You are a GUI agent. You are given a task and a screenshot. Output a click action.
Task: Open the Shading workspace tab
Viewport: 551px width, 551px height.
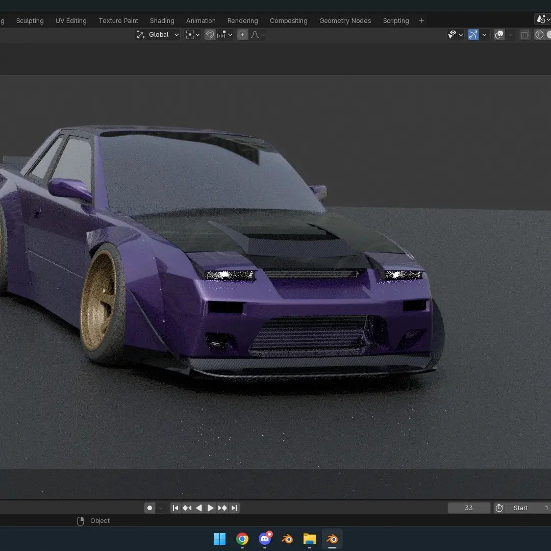(162, 20)
